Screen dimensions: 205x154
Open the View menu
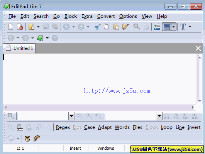click(147, 16)
